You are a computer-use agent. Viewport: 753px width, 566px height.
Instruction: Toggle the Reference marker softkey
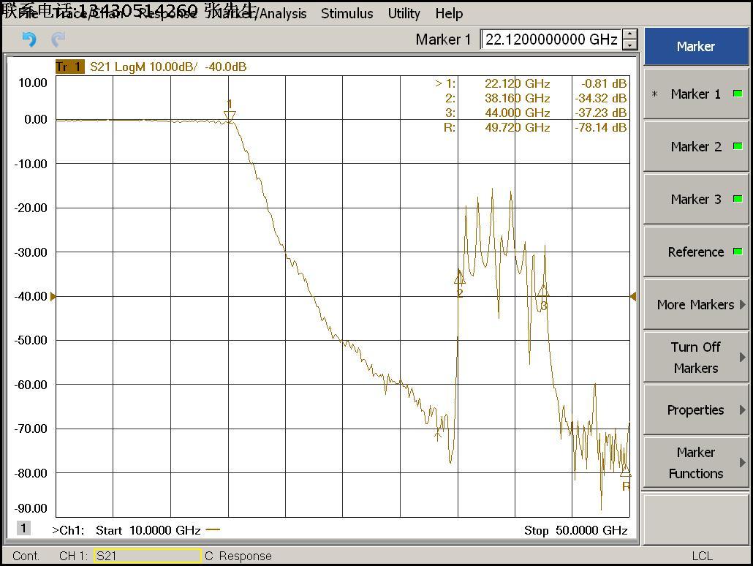[x=696, y=252]
